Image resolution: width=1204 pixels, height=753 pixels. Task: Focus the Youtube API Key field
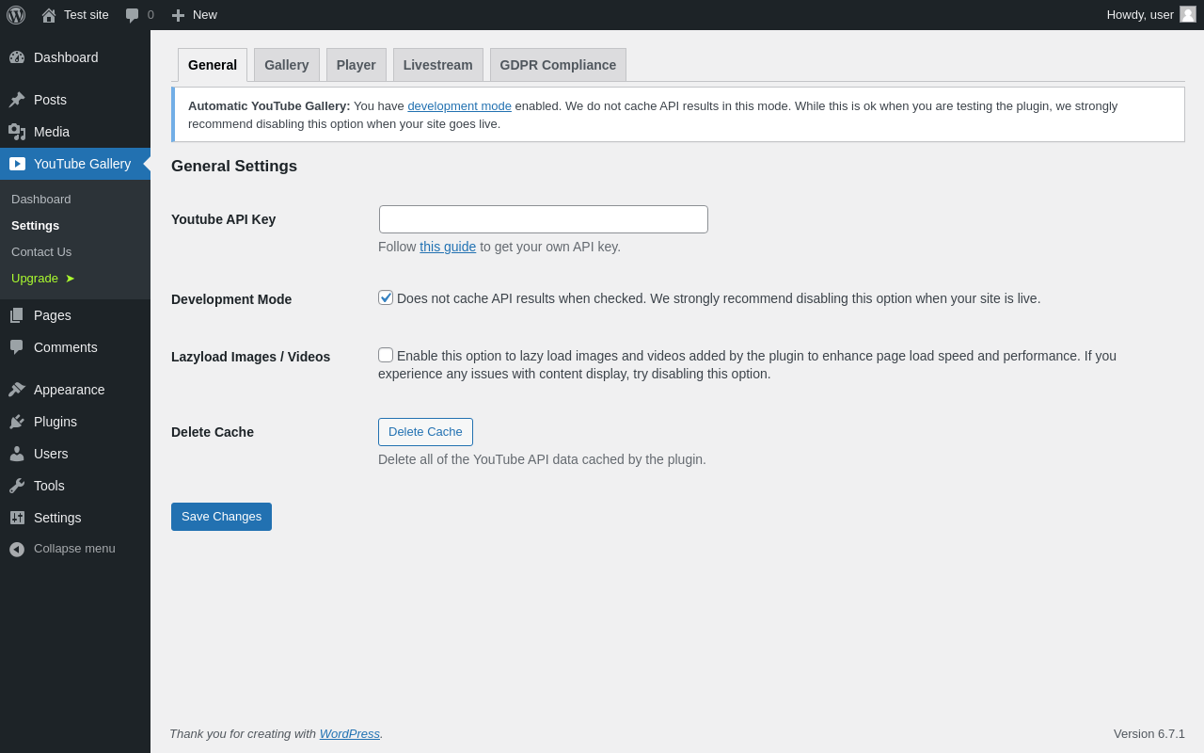(544, 219)
